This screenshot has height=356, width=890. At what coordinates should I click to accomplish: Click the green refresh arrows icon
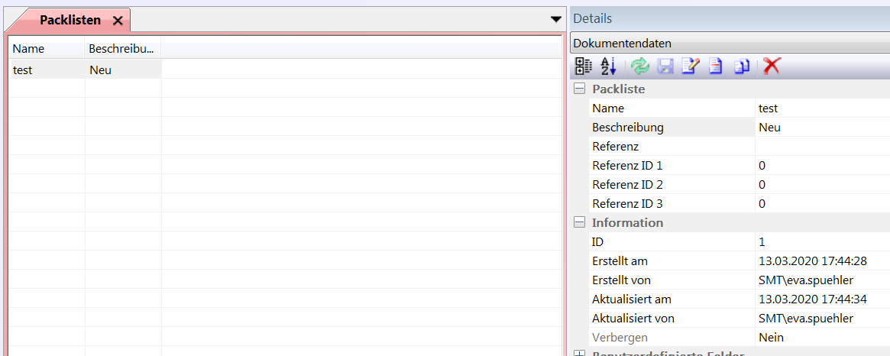click(x=640, y=66)
